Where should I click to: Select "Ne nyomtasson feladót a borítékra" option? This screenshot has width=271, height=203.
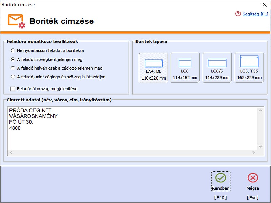[x=13, y=50]
